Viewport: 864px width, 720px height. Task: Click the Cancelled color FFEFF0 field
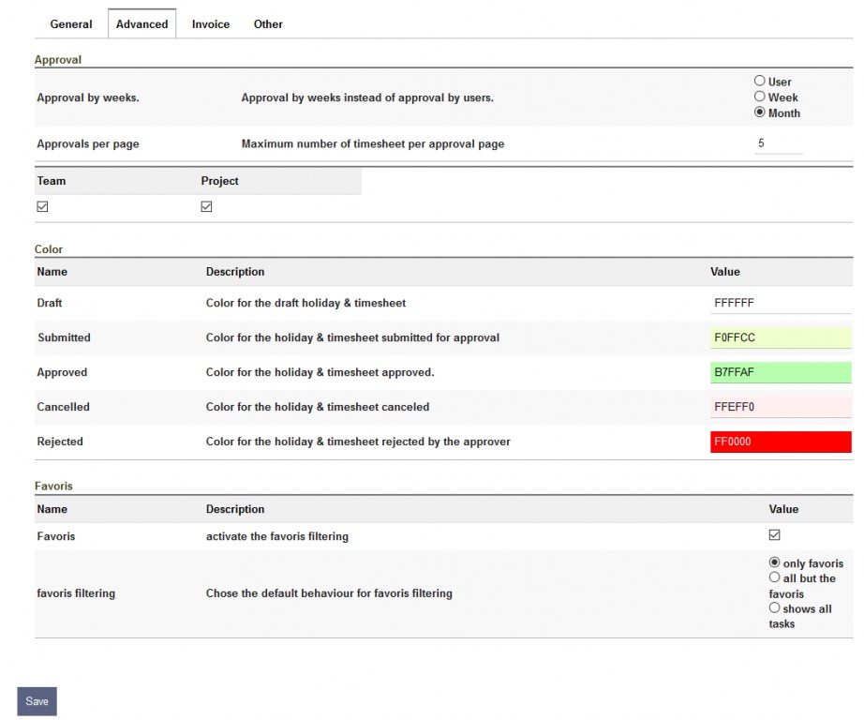(x=781, y=407)
